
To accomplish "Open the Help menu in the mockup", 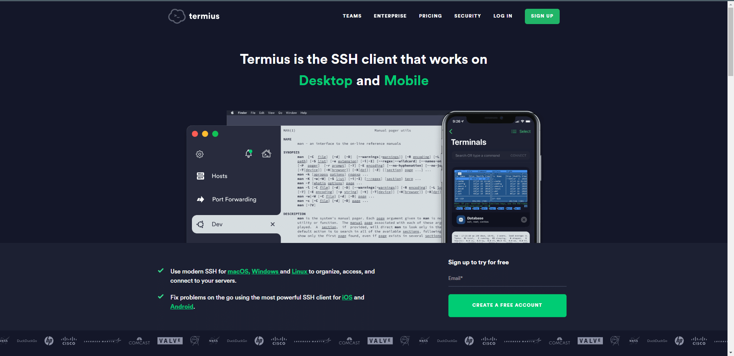I will [304, 113].
